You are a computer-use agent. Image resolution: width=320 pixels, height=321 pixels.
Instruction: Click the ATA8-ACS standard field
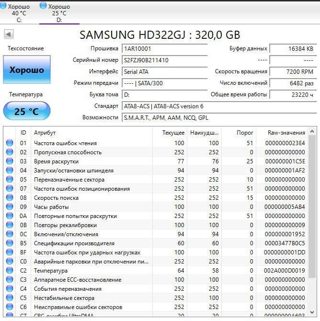(x=219, y=106)
